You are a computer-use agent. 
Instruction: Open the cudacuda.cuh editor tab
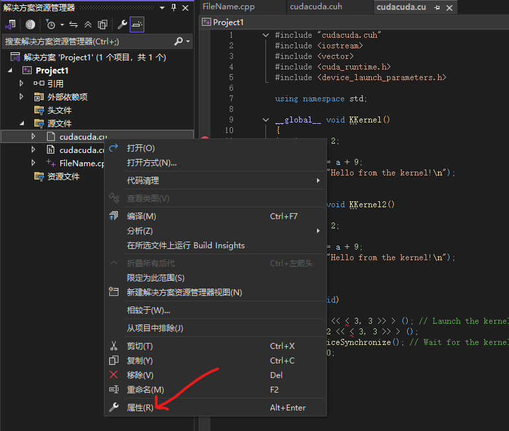point(316,7)
